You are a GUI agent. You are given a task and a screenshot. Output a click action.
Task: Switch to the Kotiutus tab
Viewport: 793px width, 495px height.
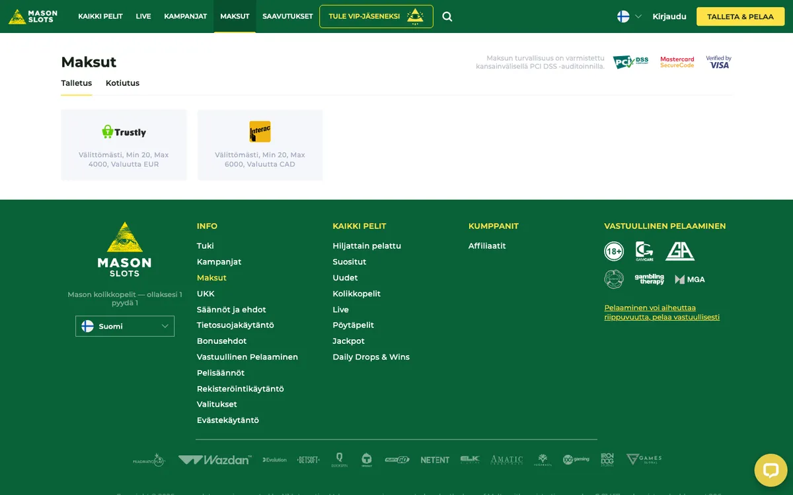(122, 83)
